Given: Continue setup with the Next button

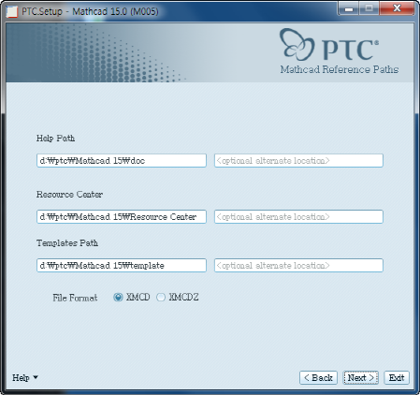Looking at the screenshot, I should [x=361, y=377].
